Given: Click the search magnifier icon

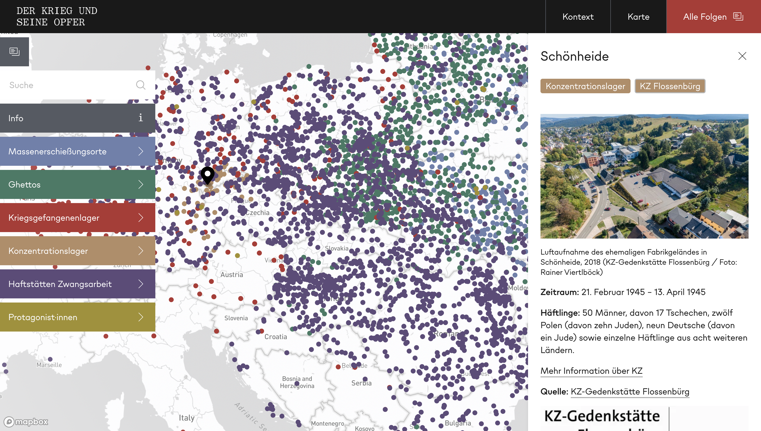Looking at the screenshot, I should point(141,85).
